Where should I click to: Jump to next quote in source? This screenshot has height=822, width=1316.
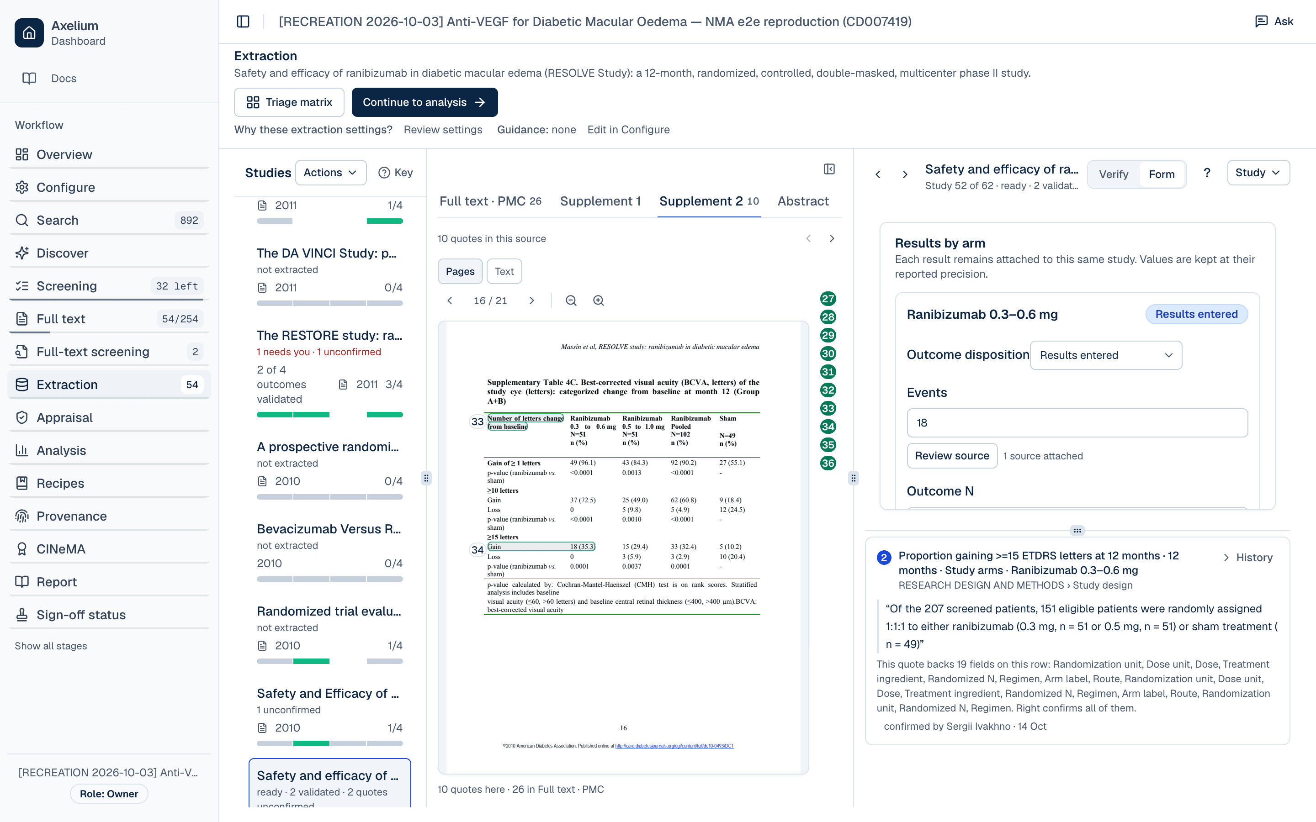(832, 239)
